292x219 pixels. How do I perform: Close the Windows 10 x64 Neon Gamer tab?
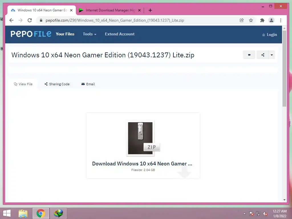[x=71, y=10]
